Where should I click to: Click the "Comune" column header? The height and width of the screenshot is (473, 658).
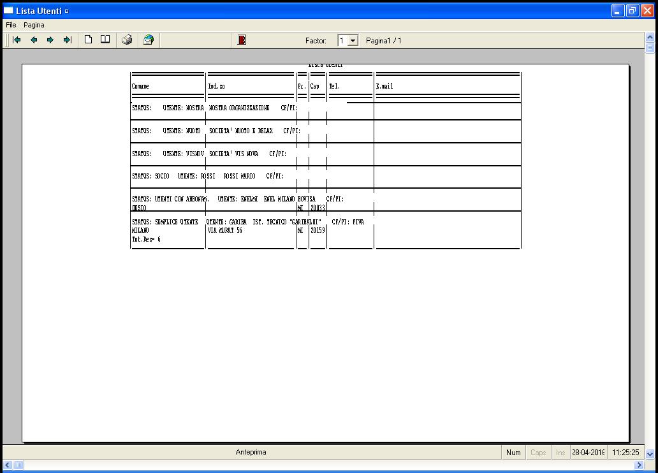coord(140,86)
